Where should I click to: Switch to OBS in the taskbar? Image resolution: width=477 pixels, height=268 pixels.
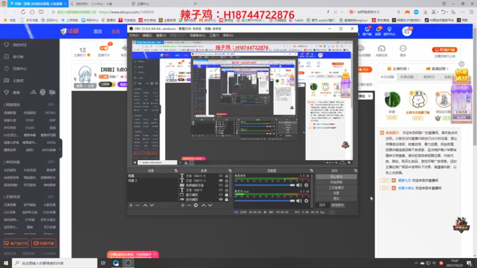coord(128,263)
